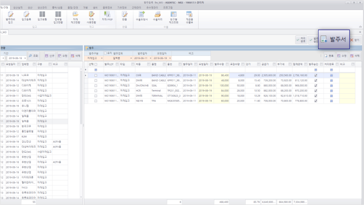
Task: Click 삭제 button in left panel
Action: click(76, 56)
